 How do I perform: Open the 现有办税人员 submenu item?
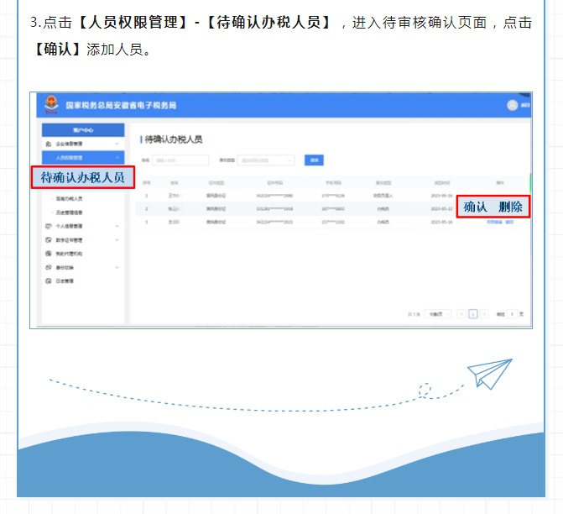tap(69, 198)
